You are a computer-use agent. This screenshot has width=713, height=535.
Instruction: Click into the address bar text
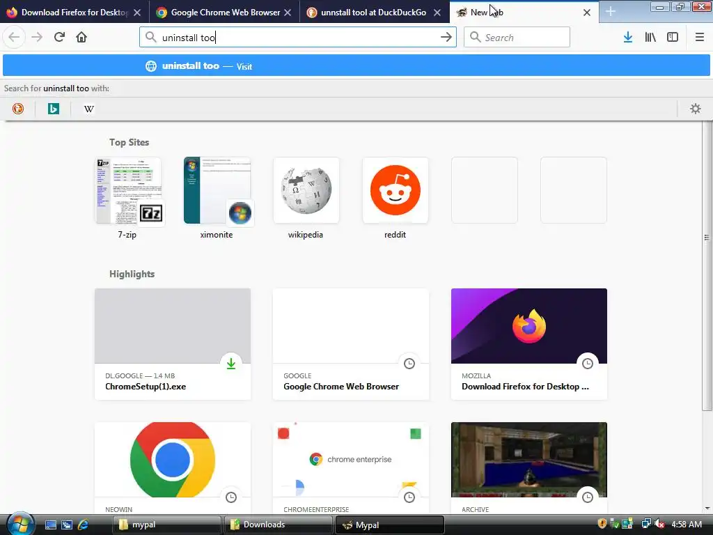coord(298,38)
